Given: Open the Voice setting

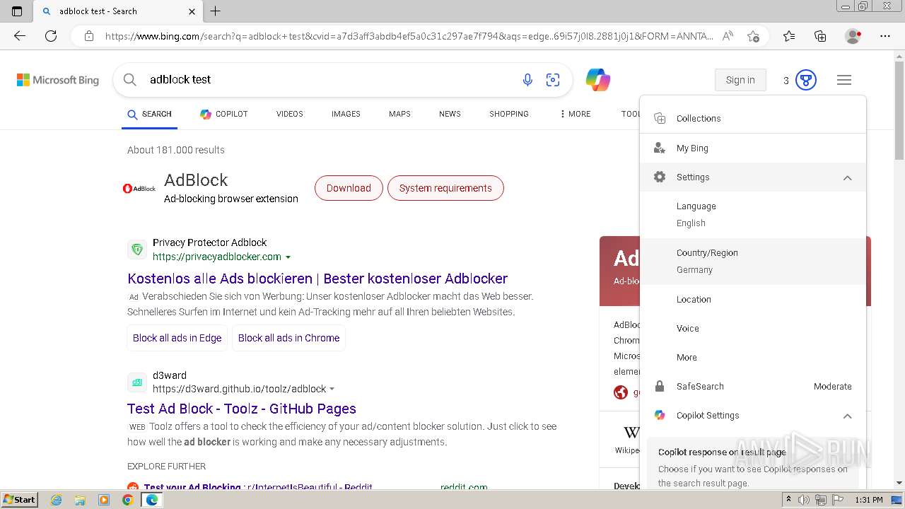Looking at the screenshot, I should coord(753,328).
